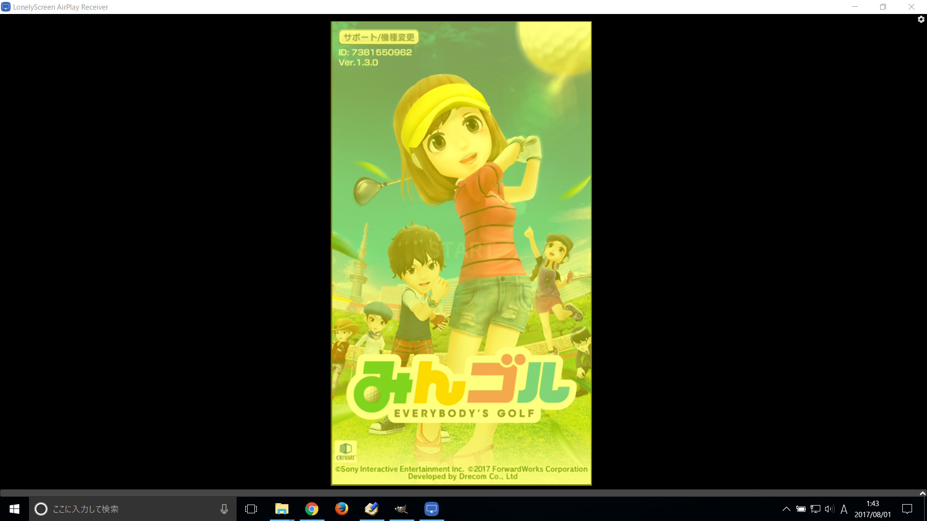Click the network tray icon

click(x=815, y=509)
